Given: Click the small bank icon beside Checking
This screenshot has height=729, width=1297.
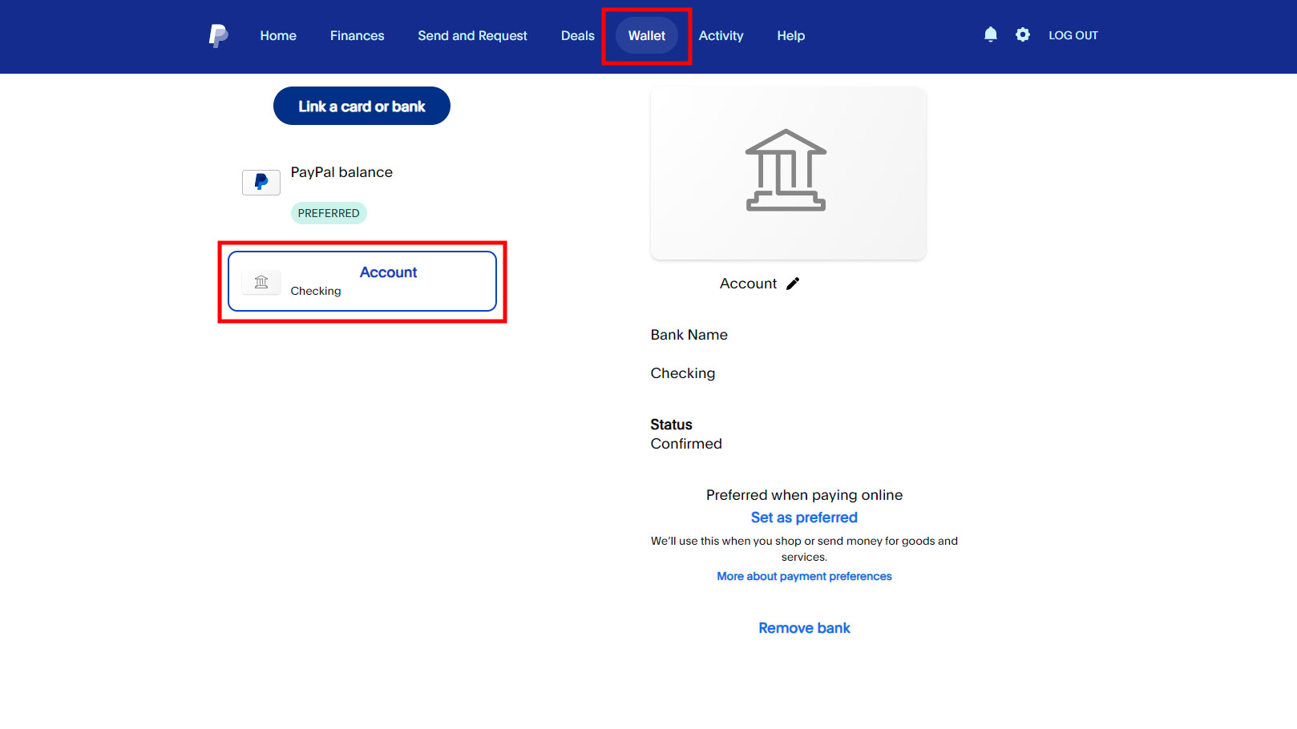Looking at the screenshot, I should 261,282.
